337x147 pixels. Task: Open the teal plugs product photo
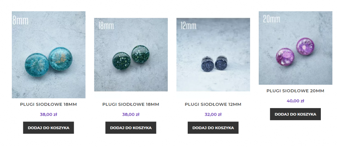(49, 55)
